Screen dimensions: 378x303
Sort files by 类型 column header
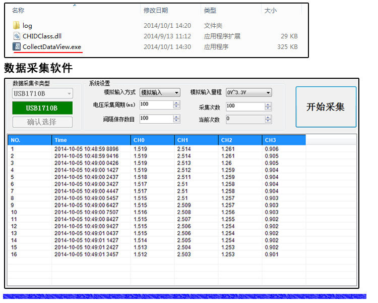click(x=210, y=11)
